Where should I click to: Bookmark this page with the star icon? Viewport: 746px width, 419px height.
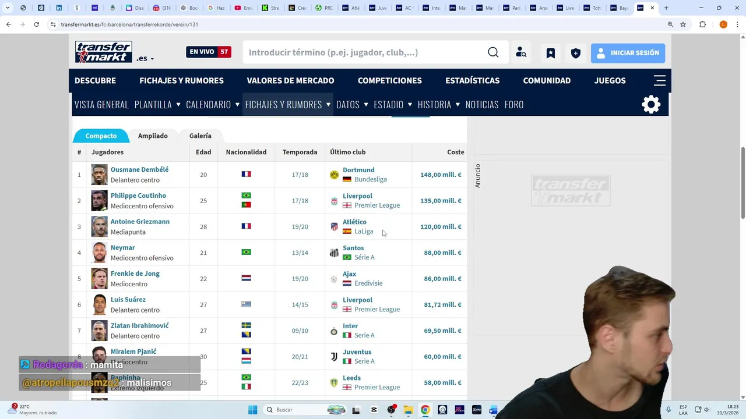[683, 24]
